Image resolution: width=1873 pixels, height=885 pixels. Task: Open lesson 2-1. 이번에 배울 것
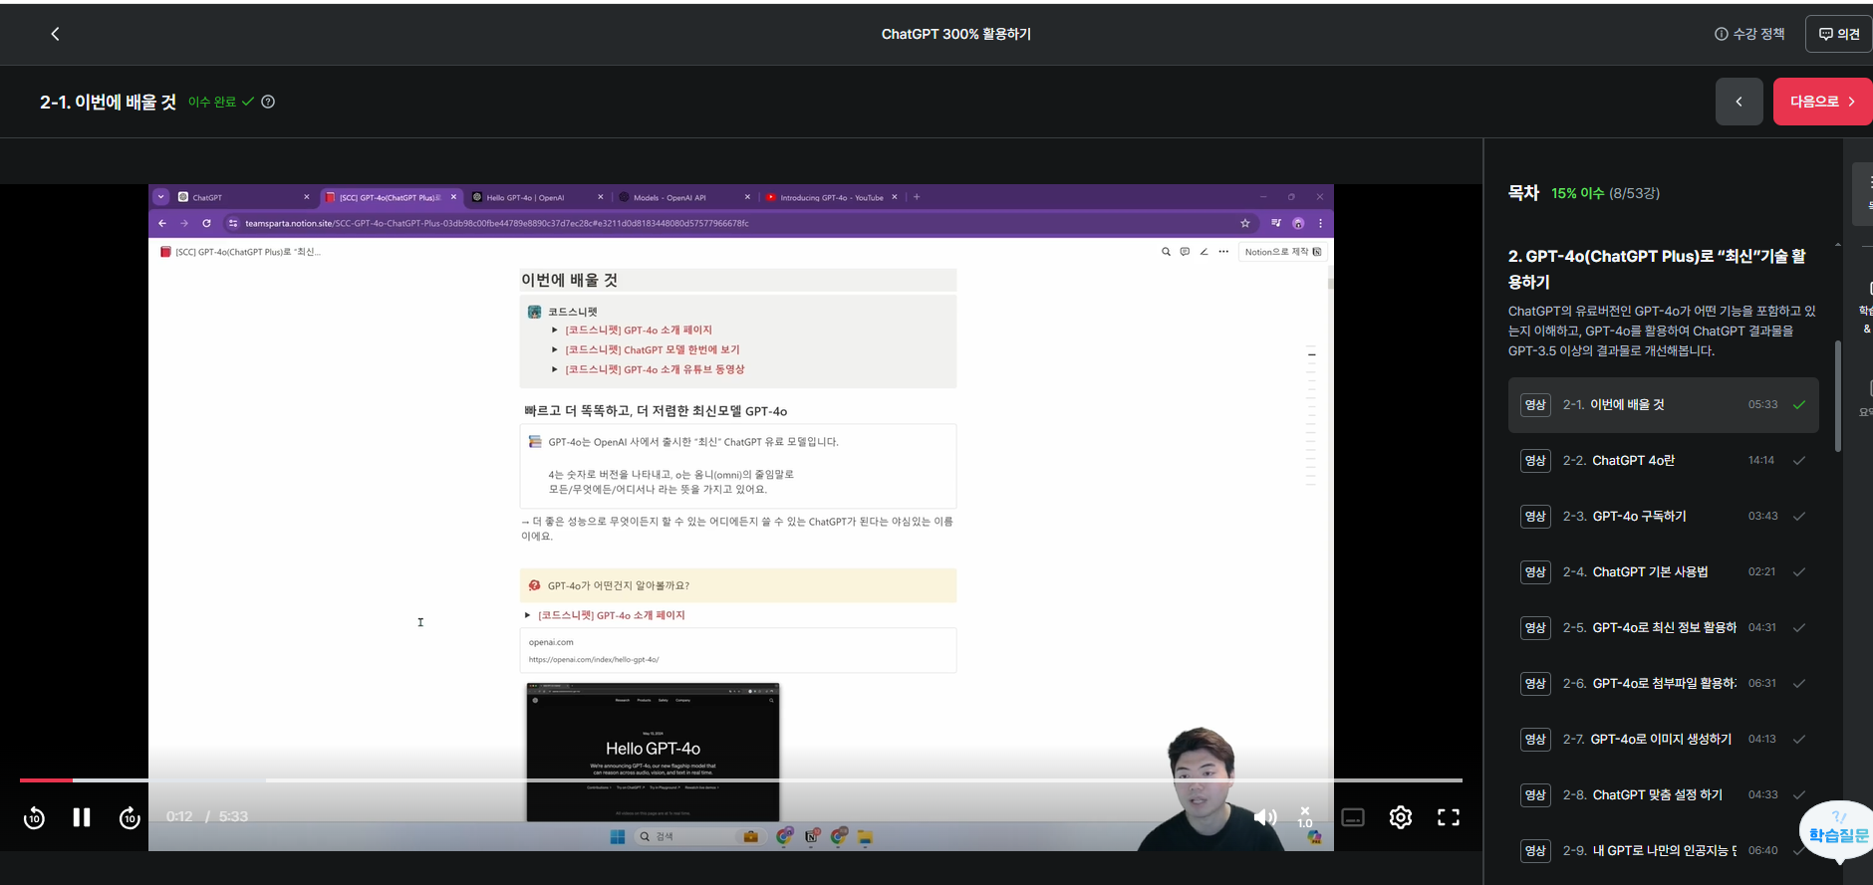pos(1663,405)
